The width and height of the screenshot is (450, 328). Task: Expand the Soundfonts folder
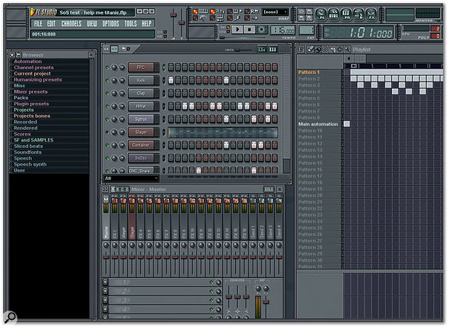(28, 152)
